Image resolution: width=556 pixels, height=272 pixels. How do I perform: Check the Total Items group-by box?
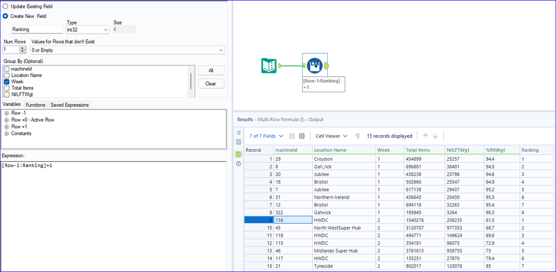click(7, 88)
